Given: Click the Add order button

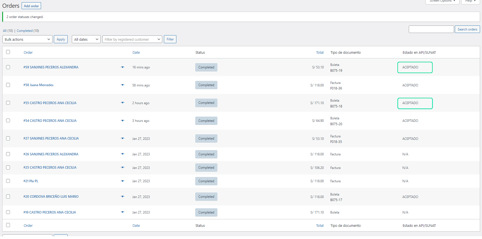Looking at the screenshot, I should point(31,6).
